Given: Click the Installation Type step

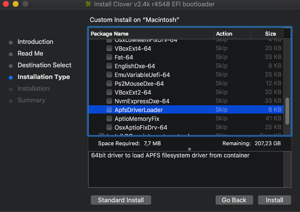Looking at the screenshot, I should 43,77.
